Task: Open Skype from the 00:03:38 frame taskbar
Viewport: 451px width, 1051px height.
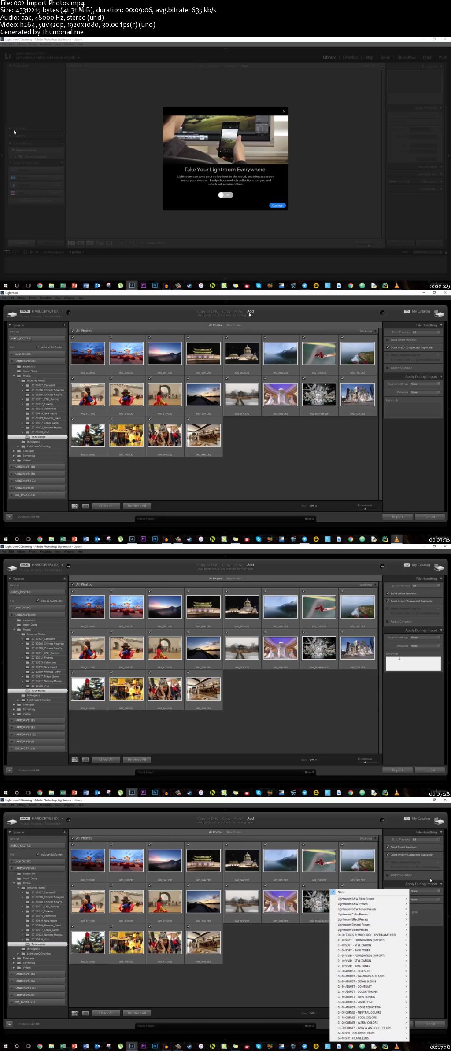Action: [x=259, y=539]
